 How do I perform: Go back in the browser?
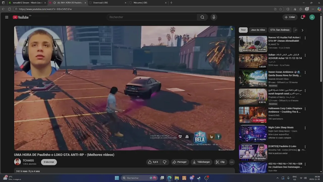3,9
